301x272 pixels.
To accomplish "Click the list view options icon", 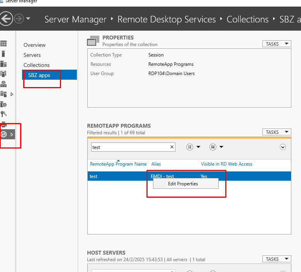I will 190,147.
